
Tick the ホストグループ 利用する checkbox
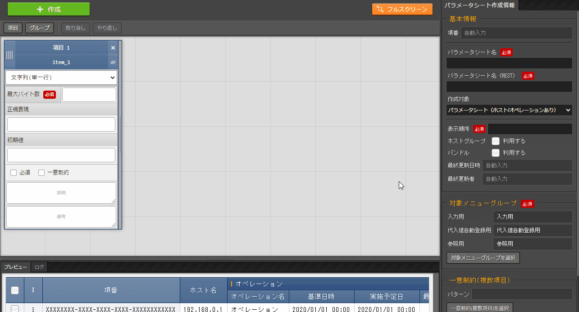point(496,141)
